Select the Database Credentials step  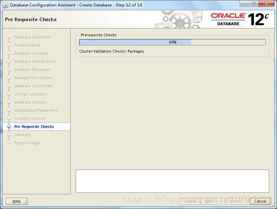click(x=33, y=86)
